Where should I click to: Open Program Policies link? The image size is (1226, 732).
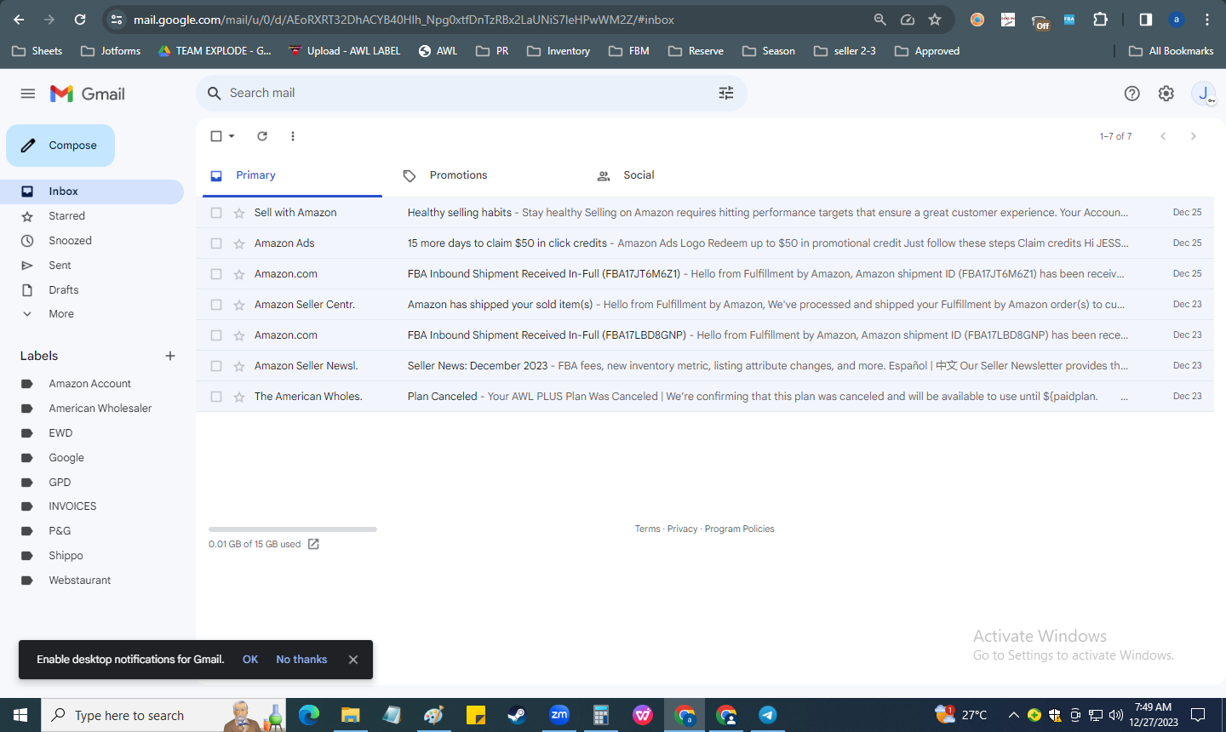pos(739,529)
